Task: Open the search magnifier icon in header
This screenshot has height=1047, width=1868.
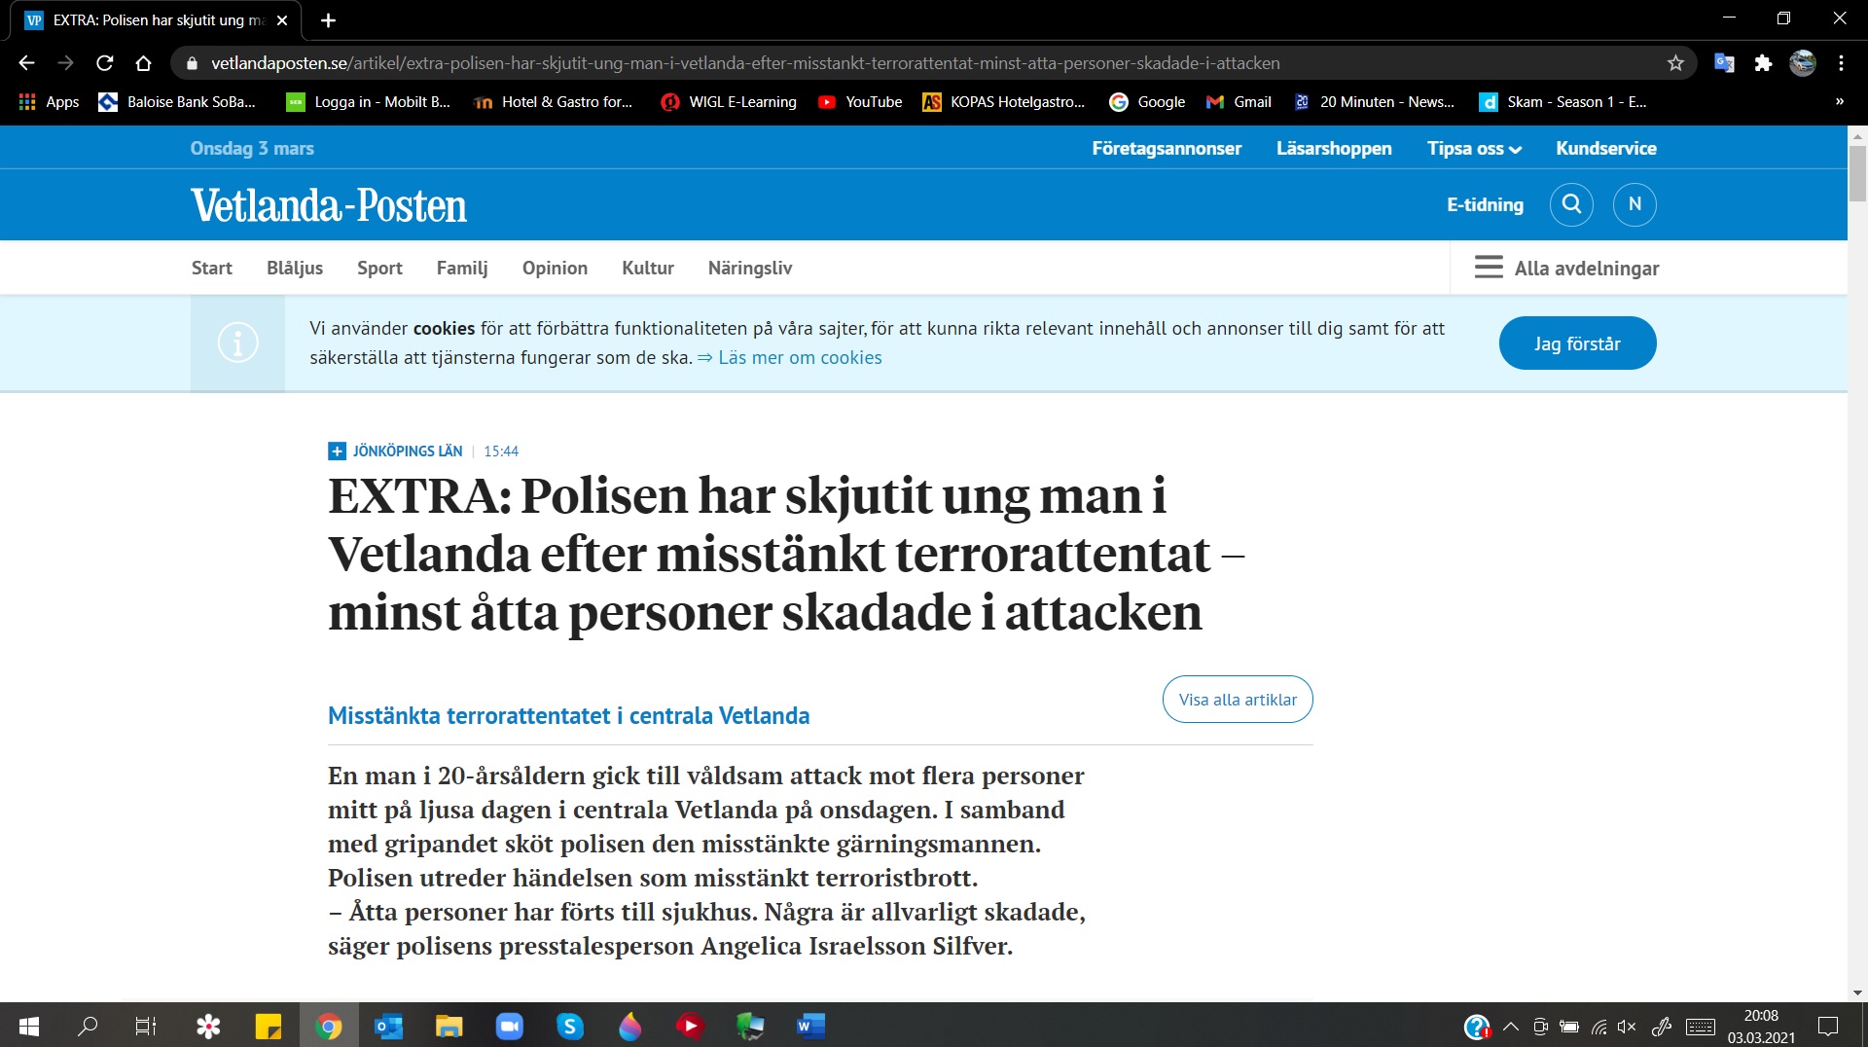Action: tap(1571, 204)
